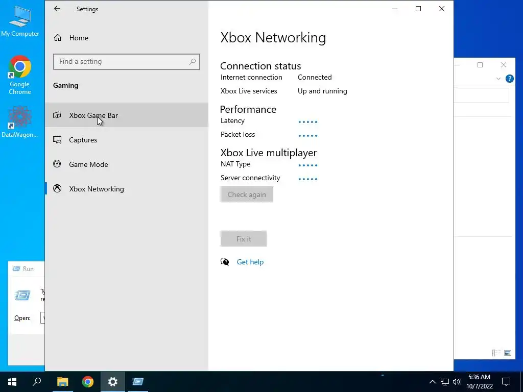
Task: Open Chrome from the taskbar
Action: pyautogui.click(x=88, y=382)
